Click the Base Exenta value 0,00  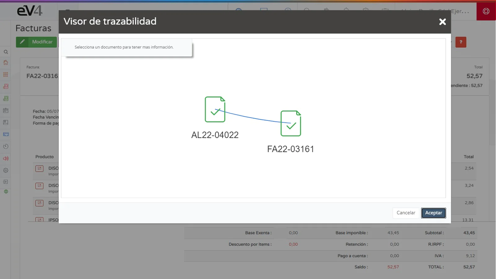pos(293,233)
